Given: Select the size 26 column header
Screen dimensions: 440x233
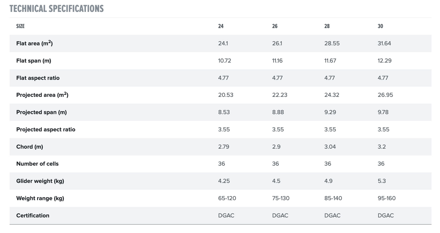Looking at the screenshot, I should tap(275, 26).
